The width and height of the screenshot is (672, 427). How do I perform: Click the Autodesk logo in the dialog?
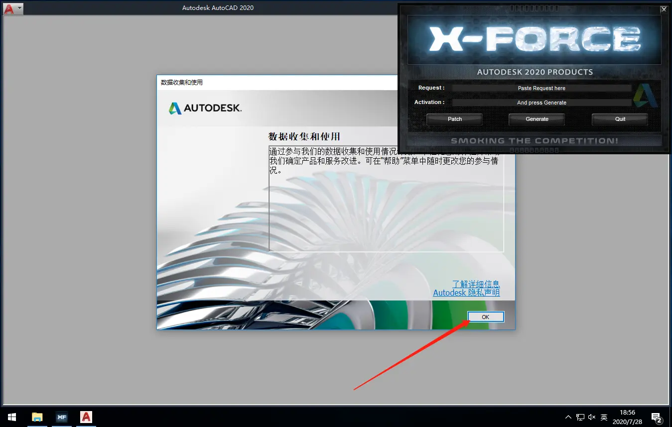point(205,108)
